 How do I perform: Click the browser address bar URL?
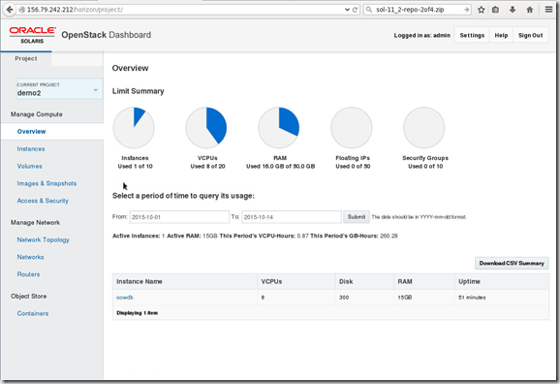tap(75, 10)
